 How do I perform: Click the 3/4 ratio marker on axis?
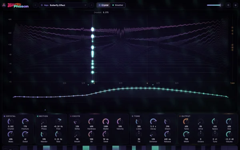[177, 83]
